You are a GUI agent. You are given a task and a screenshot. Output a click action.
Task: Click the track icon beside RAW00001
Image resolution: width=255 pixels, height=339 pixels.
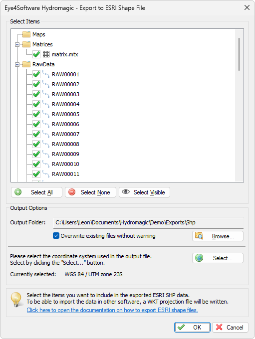pyautogui.click(x=46, y=74)
